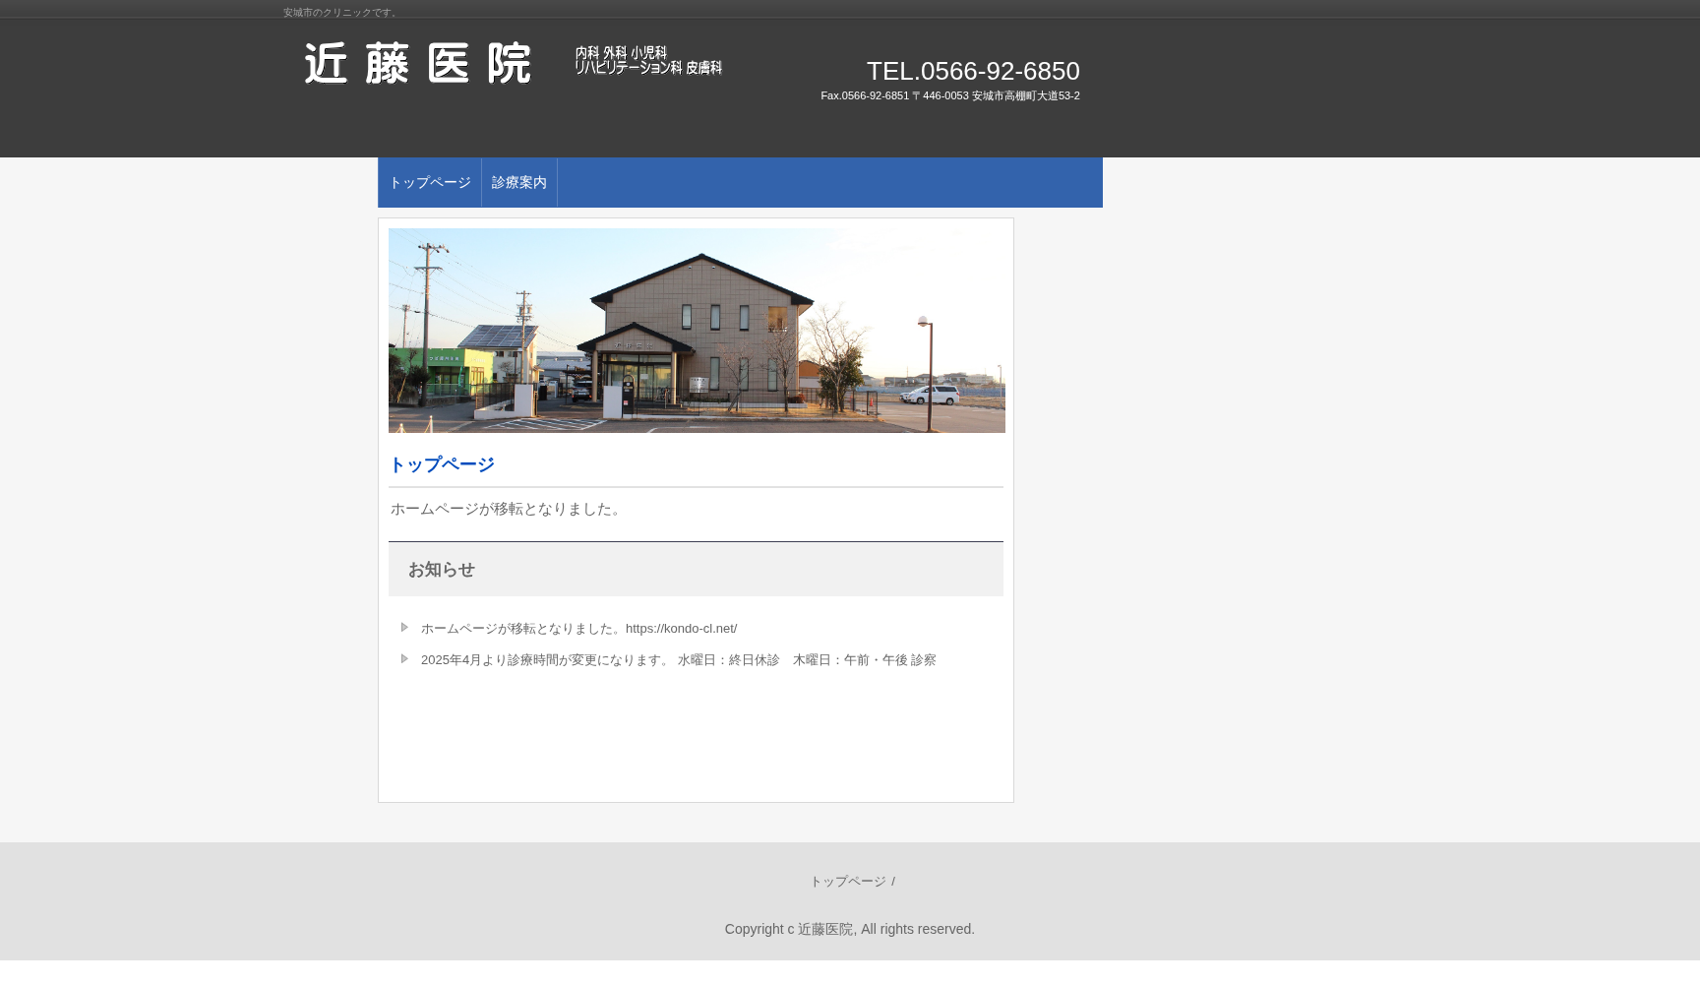Collapse the お知らせ section header
1700x984 pixels.
[441, 570]
